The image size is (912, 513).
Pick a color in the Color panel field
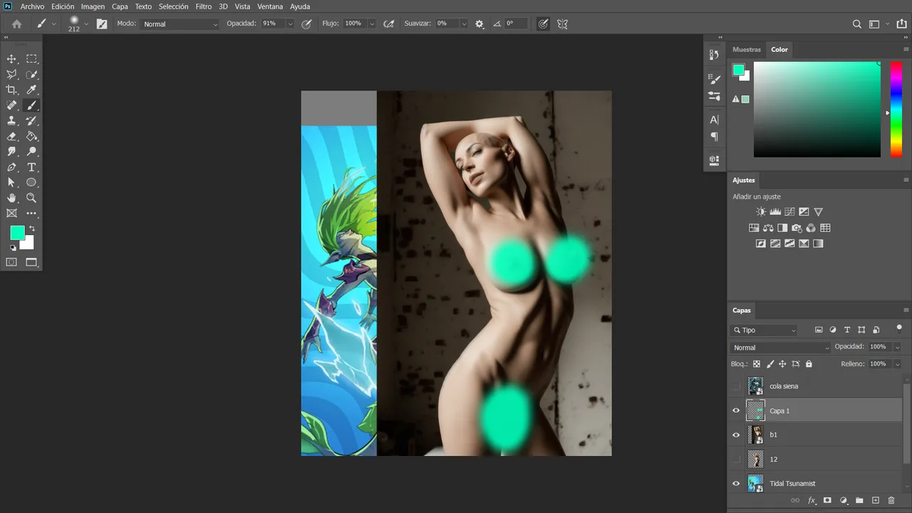point(817,109)
